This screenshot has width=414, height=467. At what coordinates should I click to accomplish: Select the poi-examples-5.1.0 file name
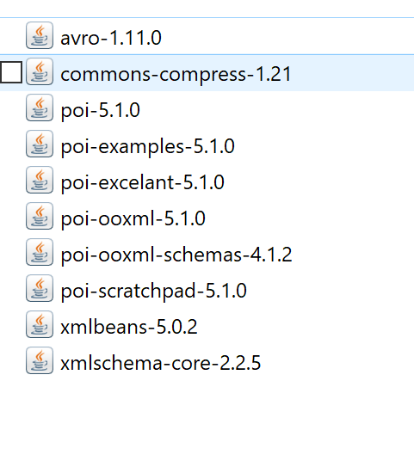click(x=148, y=147)
